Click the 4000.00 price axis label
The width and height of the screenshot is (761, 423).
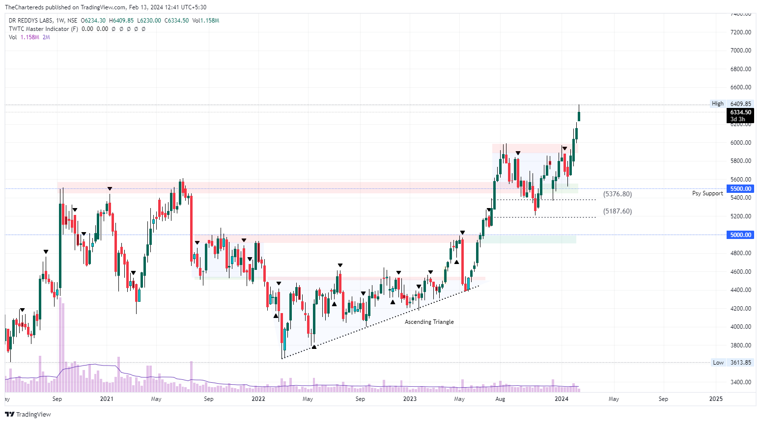point(740,327)
